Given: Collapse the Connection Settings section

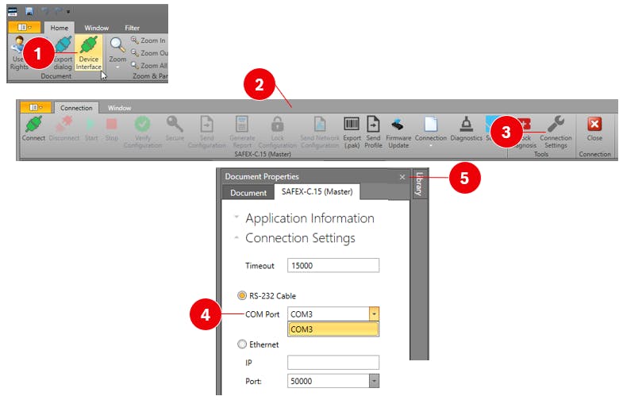Looking at the screenshot, I should click(x=236, y=238).
